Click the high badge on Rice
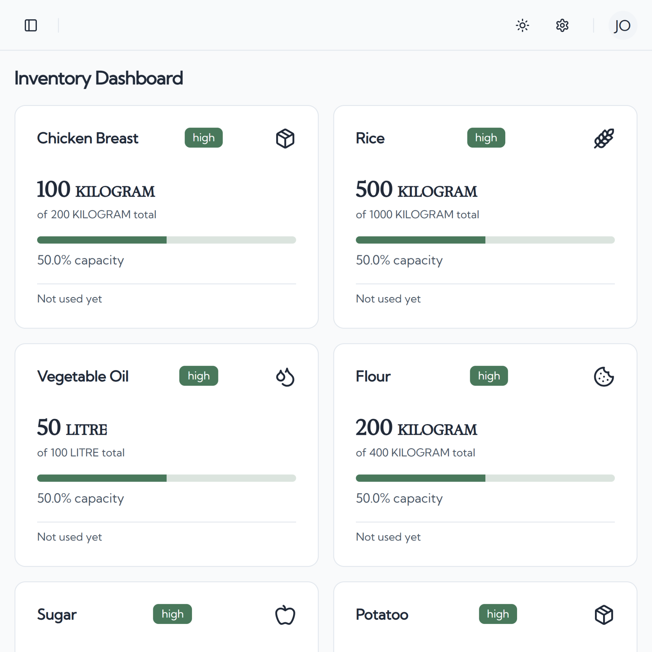 click(486, 138)
